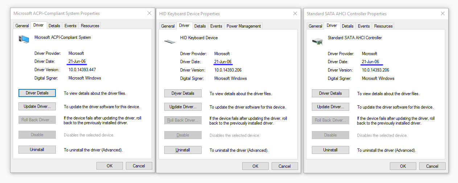The image size is (458, 183).
Task: Close the ACPI-Compliant System Properties window
Action: [x=149, y=13]
